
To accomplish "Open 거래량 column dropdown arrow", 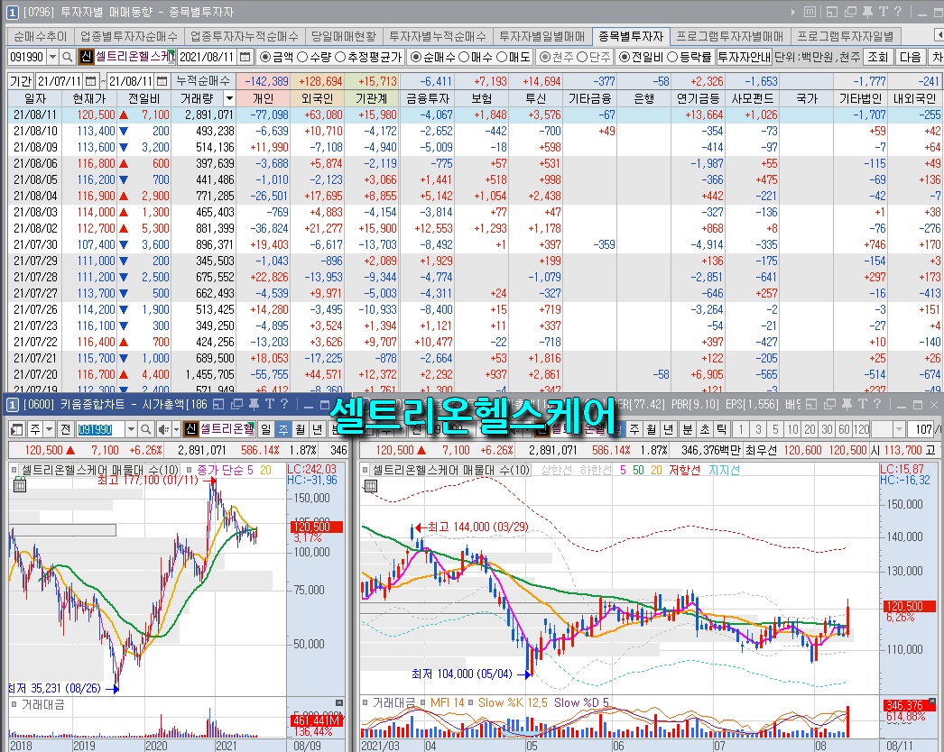I will (x=228, y=98).
